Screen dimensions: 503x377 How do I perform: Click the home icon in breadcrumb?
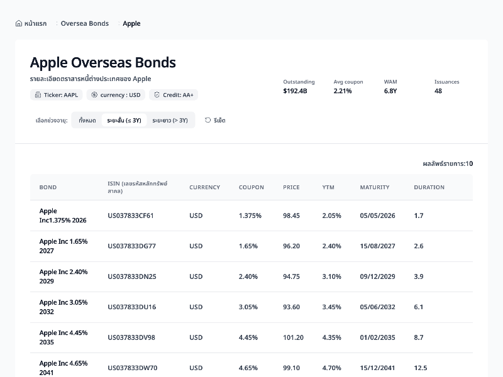(19, 23)
